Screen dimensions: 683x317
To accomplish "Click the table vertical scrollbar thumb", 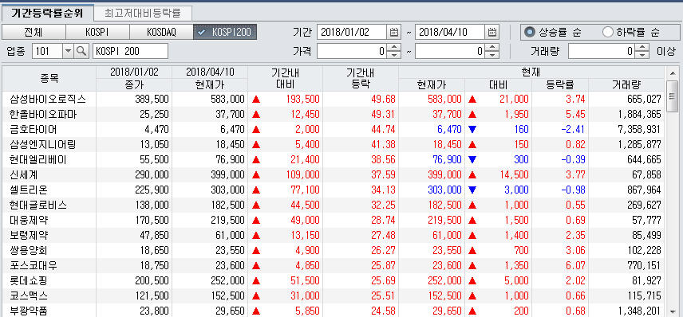I will 671,96.
